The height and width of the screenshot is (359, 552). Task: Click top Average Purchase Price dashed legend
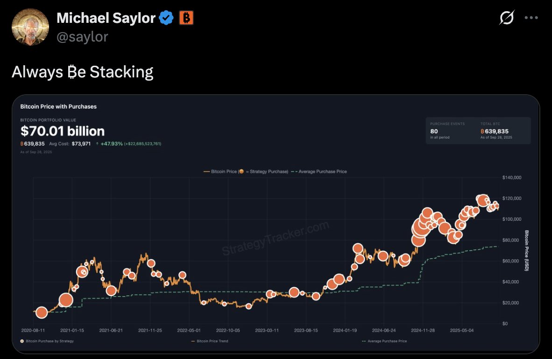tap(318, 172)
